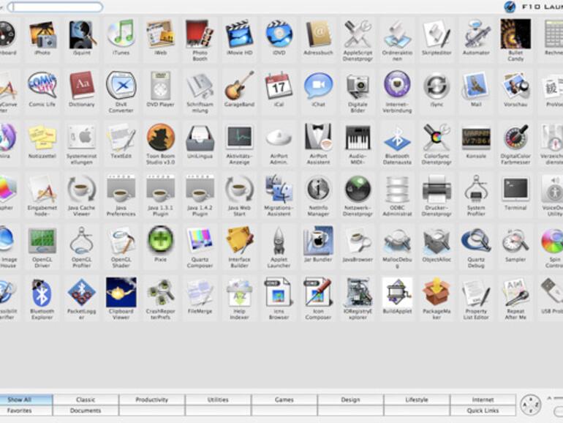Screen dimensions: 563x423
Task: Open Skripteditor icon
Action: [x=437, y=34]
